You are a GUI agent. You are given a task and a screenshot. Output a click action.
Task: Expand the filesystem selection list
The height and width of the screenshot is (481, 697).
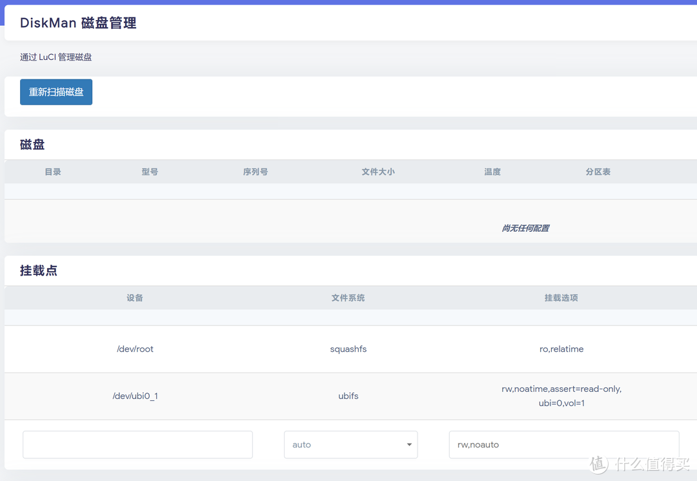(350, 444)
